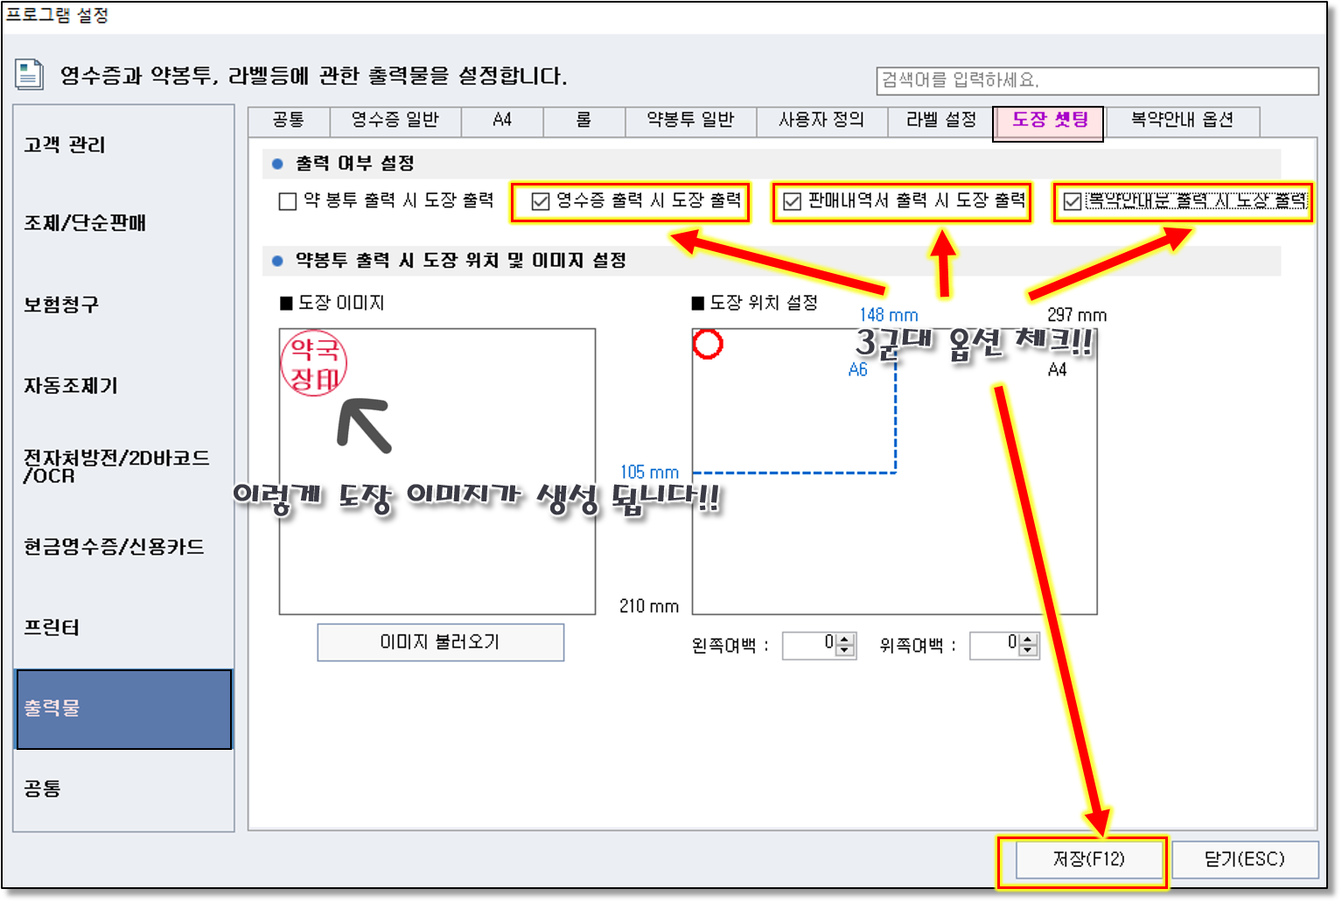Click the search settings input field
This screenshot has width=1342, height=903.
click(x=1096, y=80)
